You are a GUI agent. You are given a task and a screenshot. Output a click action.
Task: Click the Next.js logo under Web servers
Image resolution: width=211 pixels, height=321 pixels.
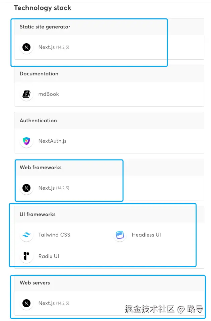click(x=26, y=303)
